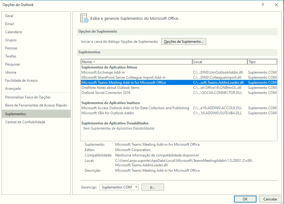Switch to the Idioma category
Screen dimensions: 284x204
tap(36, 72)
